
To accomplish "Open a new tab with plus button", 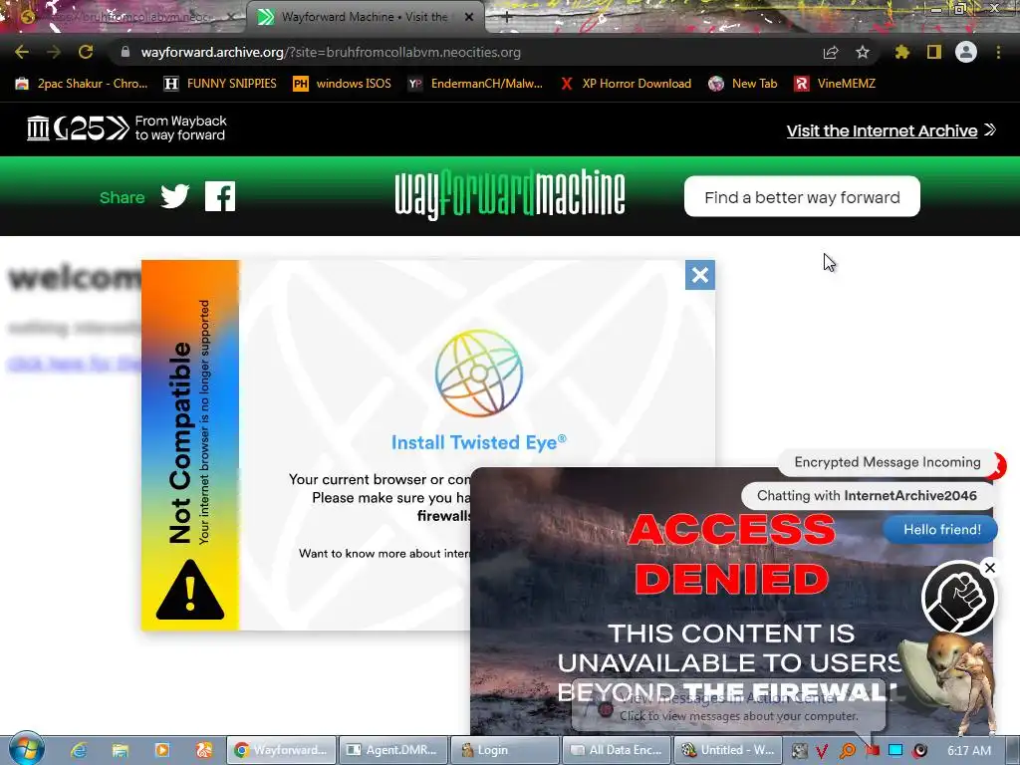I will [507, 18].
